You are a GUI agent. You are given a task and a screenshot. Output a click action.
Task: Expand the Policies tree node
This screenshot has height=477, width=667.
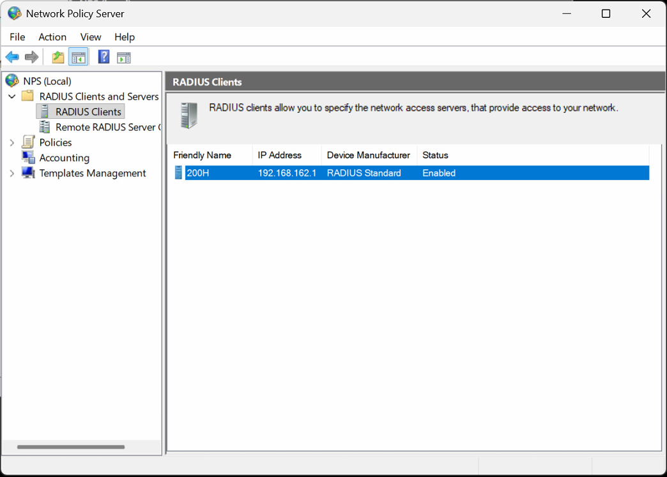12,142
